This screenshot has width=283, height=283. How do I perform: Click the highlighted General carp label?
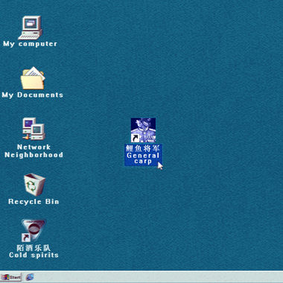[143, 155]
